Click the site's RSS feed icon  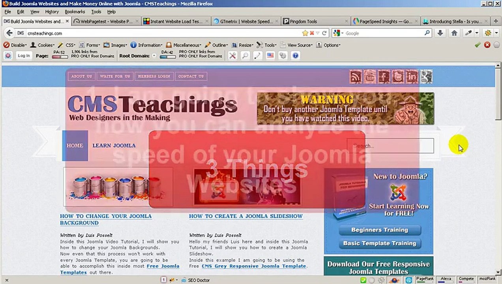tap(355, 77)
